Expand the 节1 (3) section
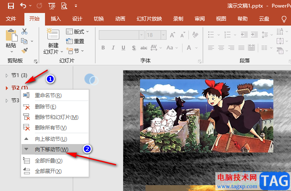 point(7,75)
